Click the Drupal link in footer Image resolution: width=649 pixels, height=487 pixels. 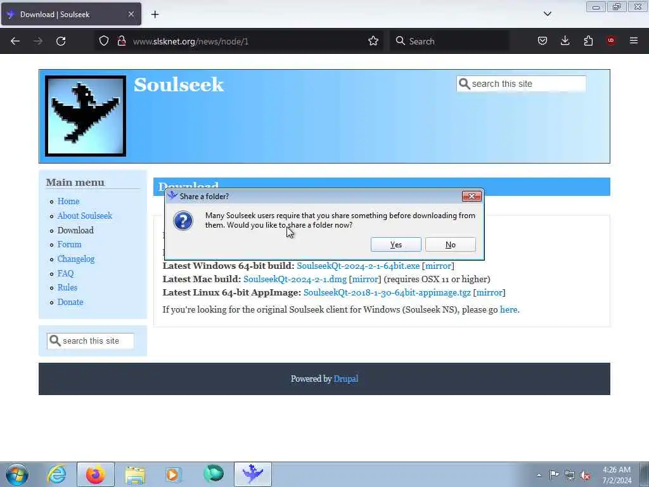(345, 379)
